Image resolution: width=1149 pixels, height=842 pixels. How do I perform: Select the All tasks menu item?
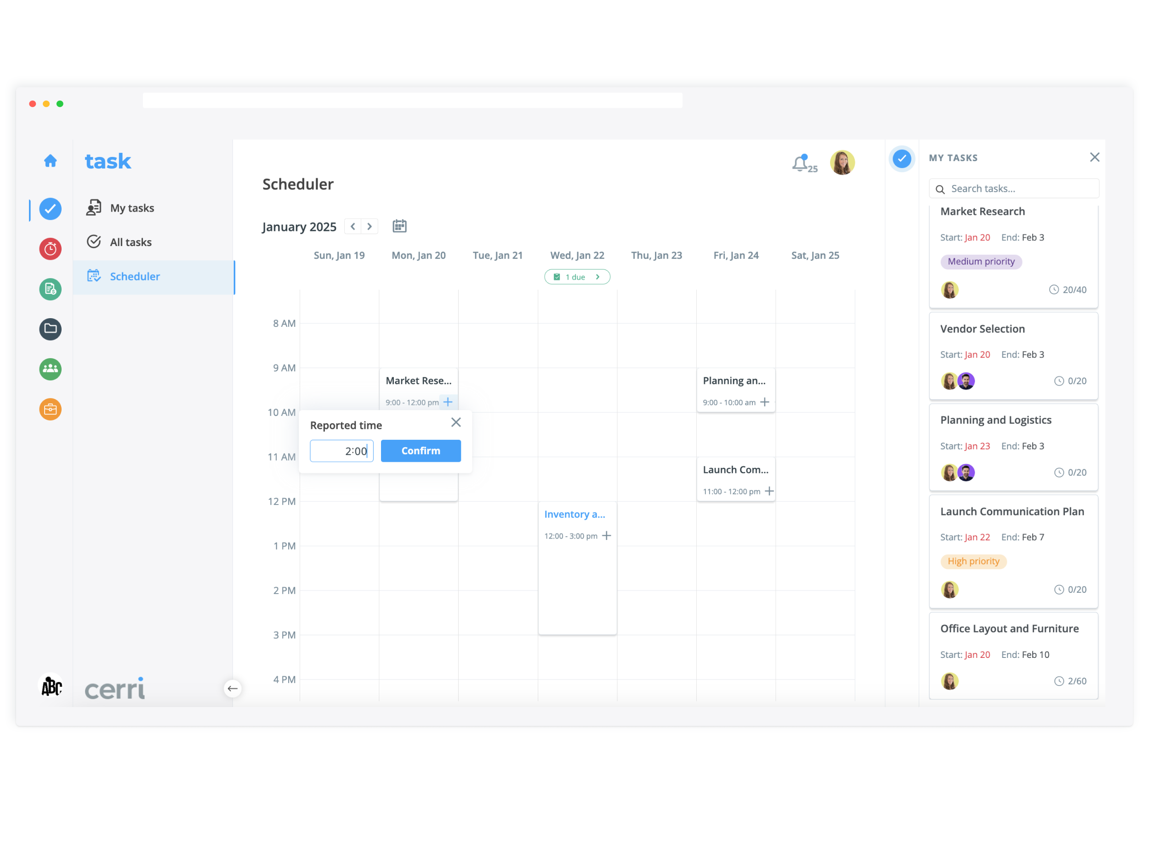tap(131, 242)
